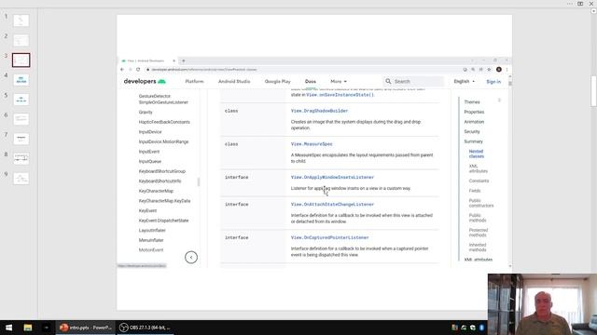The height and width of the screenshot is (335, 597).
Task: Select the Docs nav tab
Action: 311,81
